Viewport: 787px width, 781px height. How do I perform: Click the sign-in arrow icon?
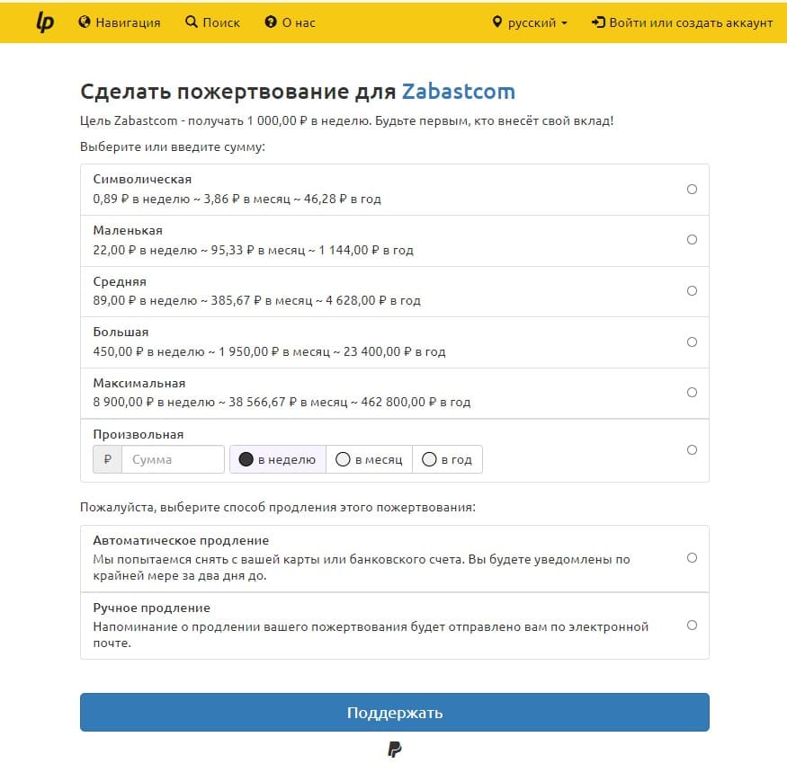pos(598,22)
